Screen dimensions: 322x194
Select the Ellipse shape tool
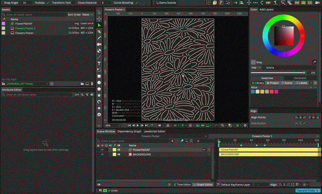tap(99, 83)
